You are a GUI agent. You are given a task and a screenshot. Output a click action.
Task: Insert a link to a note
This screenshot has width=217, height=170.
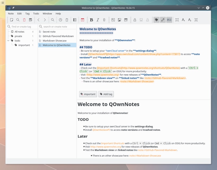[x=113, y=20]
